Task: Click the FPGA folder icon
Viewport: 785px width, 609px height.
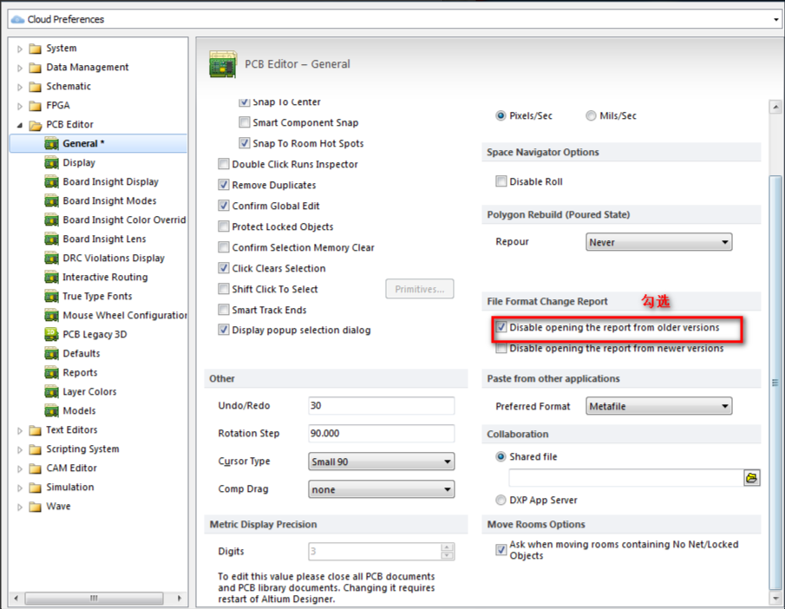Action: tap(35, 106)
